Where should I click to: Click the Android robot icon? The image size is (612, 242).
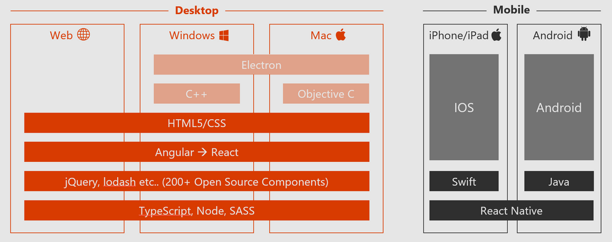tap(584, 34)
